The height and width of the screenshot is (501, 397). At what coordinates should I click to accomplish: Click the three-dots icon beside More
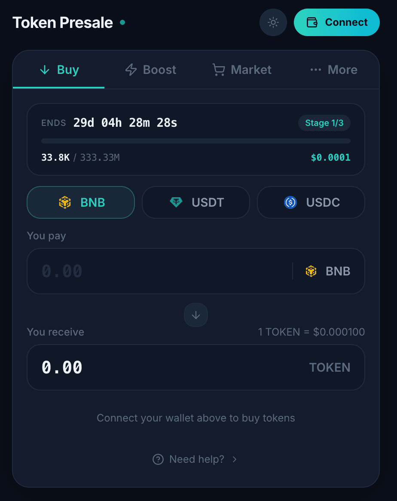coord(316,70)
